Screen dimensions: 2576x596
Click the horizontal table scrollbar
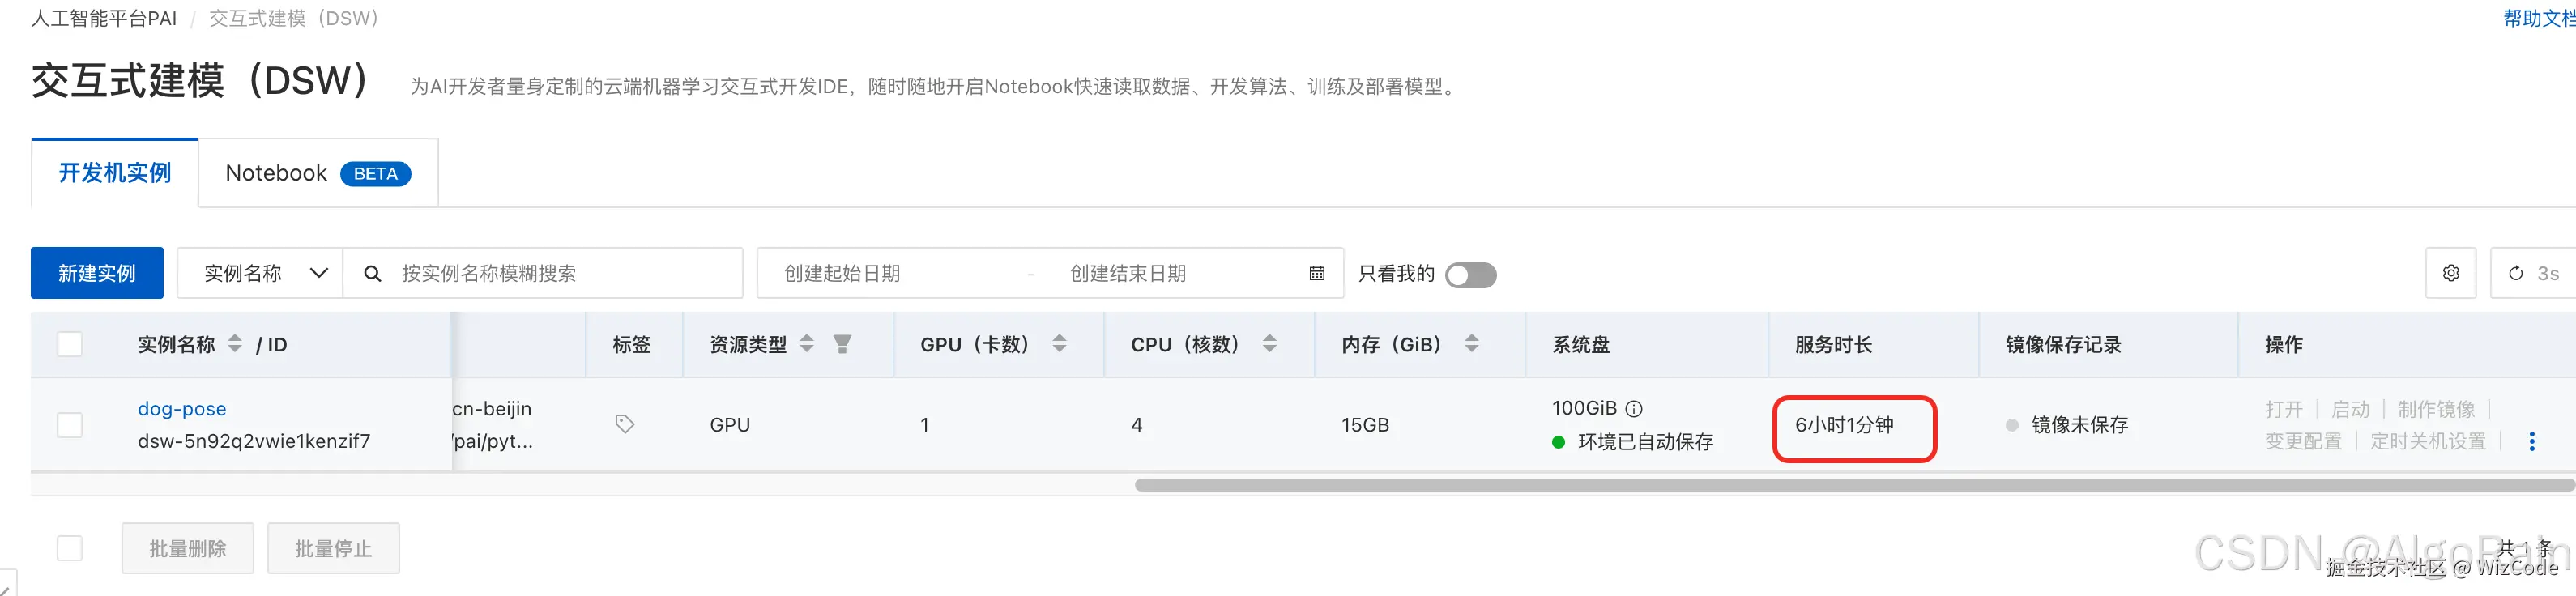click(1850, 485)
